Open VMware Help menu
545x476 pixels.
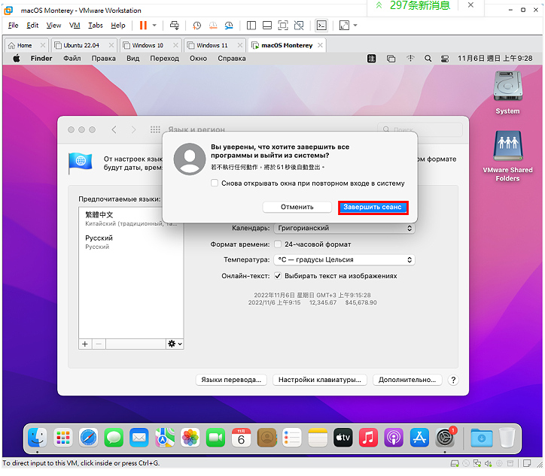click(118, 26)
